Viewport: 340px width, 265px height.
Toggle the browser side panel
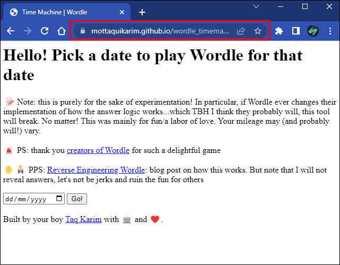pyautogui.click(x=296, y=31)
